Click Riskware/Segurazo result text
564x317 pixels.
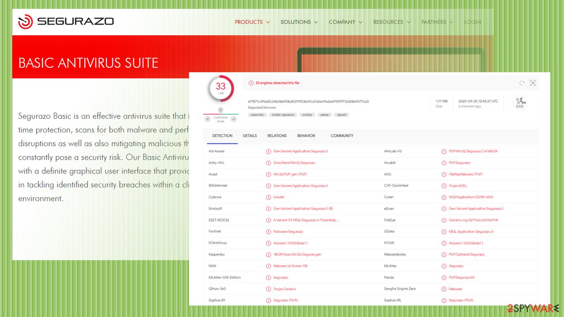coord(288,231)
